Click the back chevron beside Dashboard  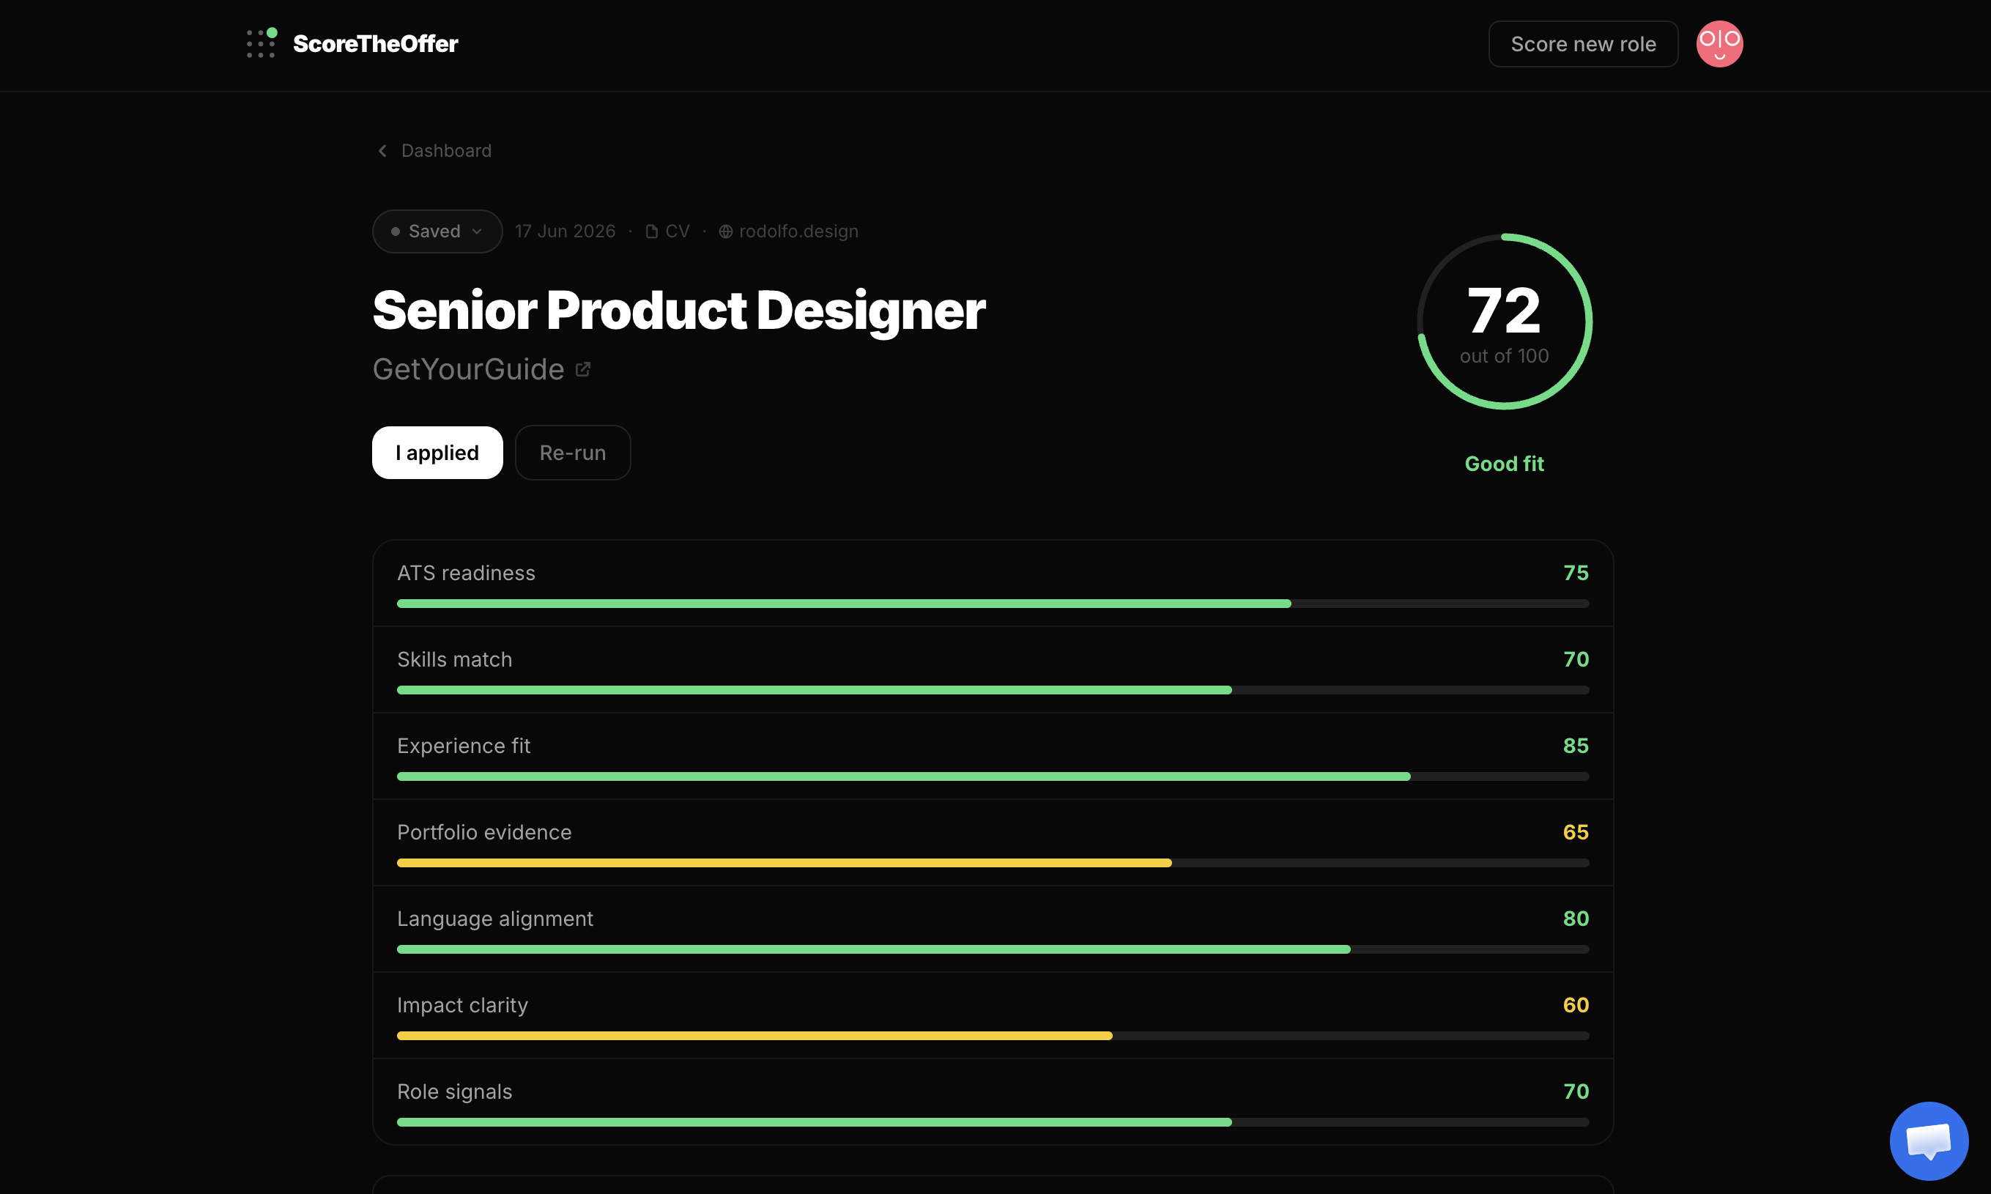pyautogui.click(x=383, y=150)
